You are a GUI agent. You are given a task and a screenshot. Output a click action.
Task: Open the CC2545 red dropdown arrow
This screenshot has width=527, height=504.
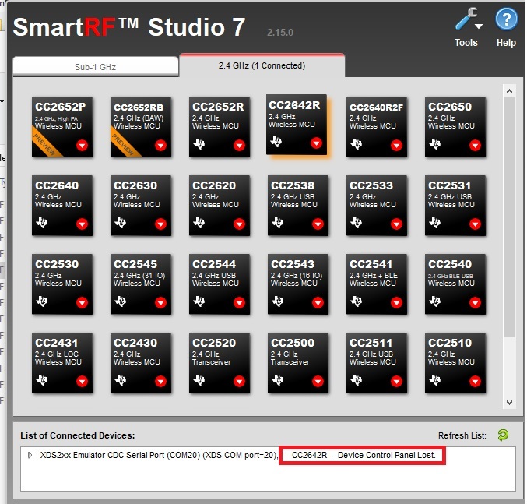(160, 302)
